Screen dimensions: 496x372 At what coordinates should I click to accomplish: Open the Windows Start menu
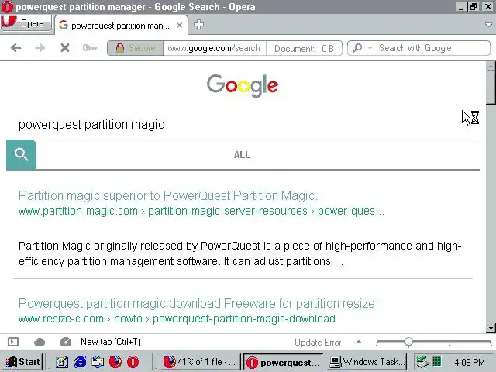click(x=22, y=362)
